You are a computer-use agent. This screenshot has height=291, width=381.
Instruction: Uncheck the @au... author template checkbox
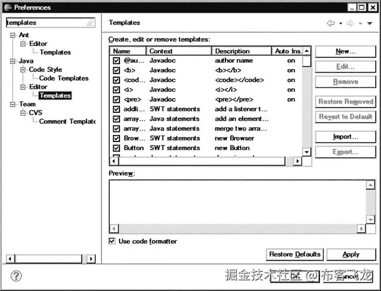click(x=116, y=60)
